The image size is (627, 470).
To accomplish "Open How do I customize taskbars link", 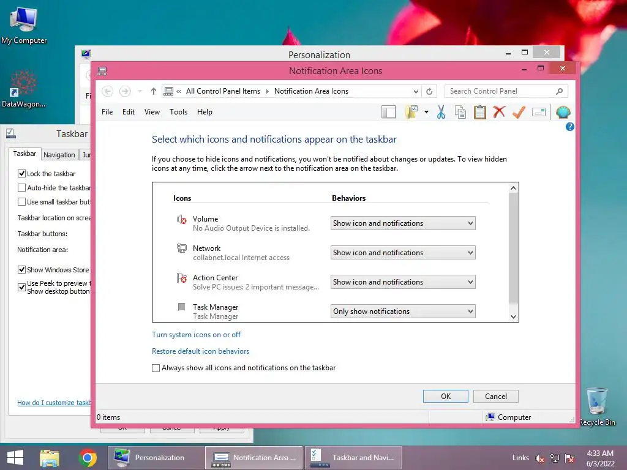I will tap(54, 403).
